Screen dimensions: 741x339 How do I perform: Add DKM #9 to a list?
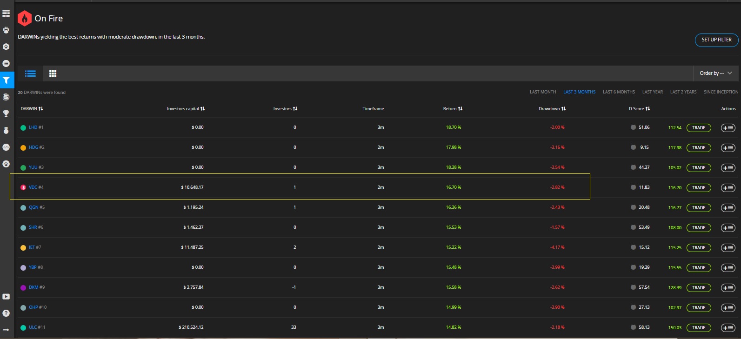[x=728, y=288]
